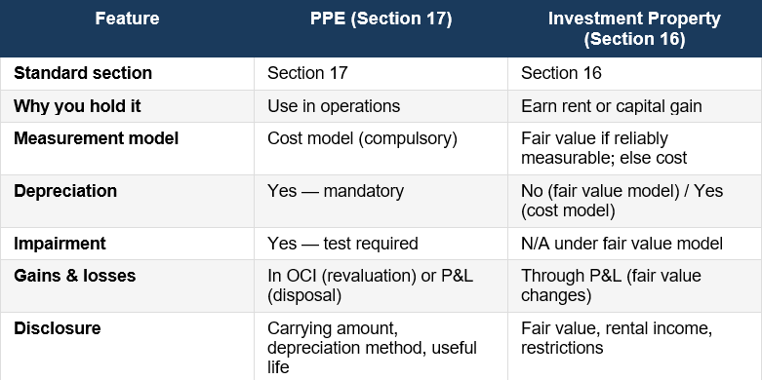
Task: Click the Gains & losses row label
Action: (74, 276)
